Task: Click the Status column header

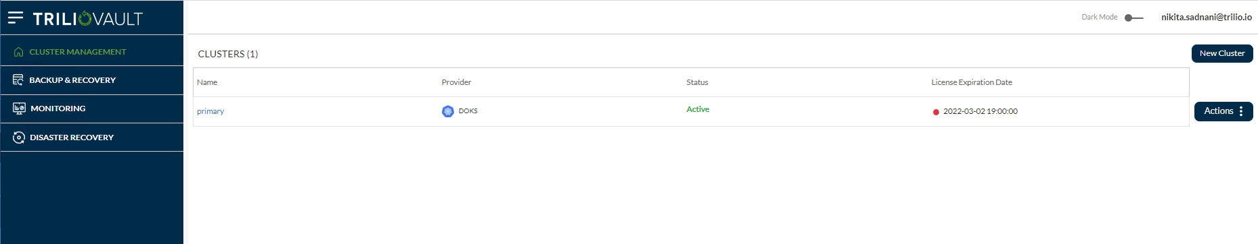Action: 697,82
